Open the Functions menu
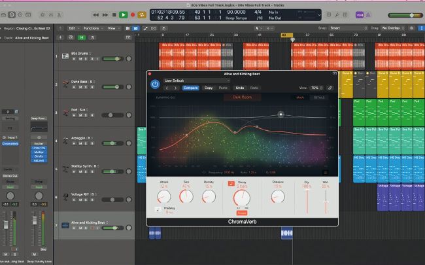 tap(93, 28)
